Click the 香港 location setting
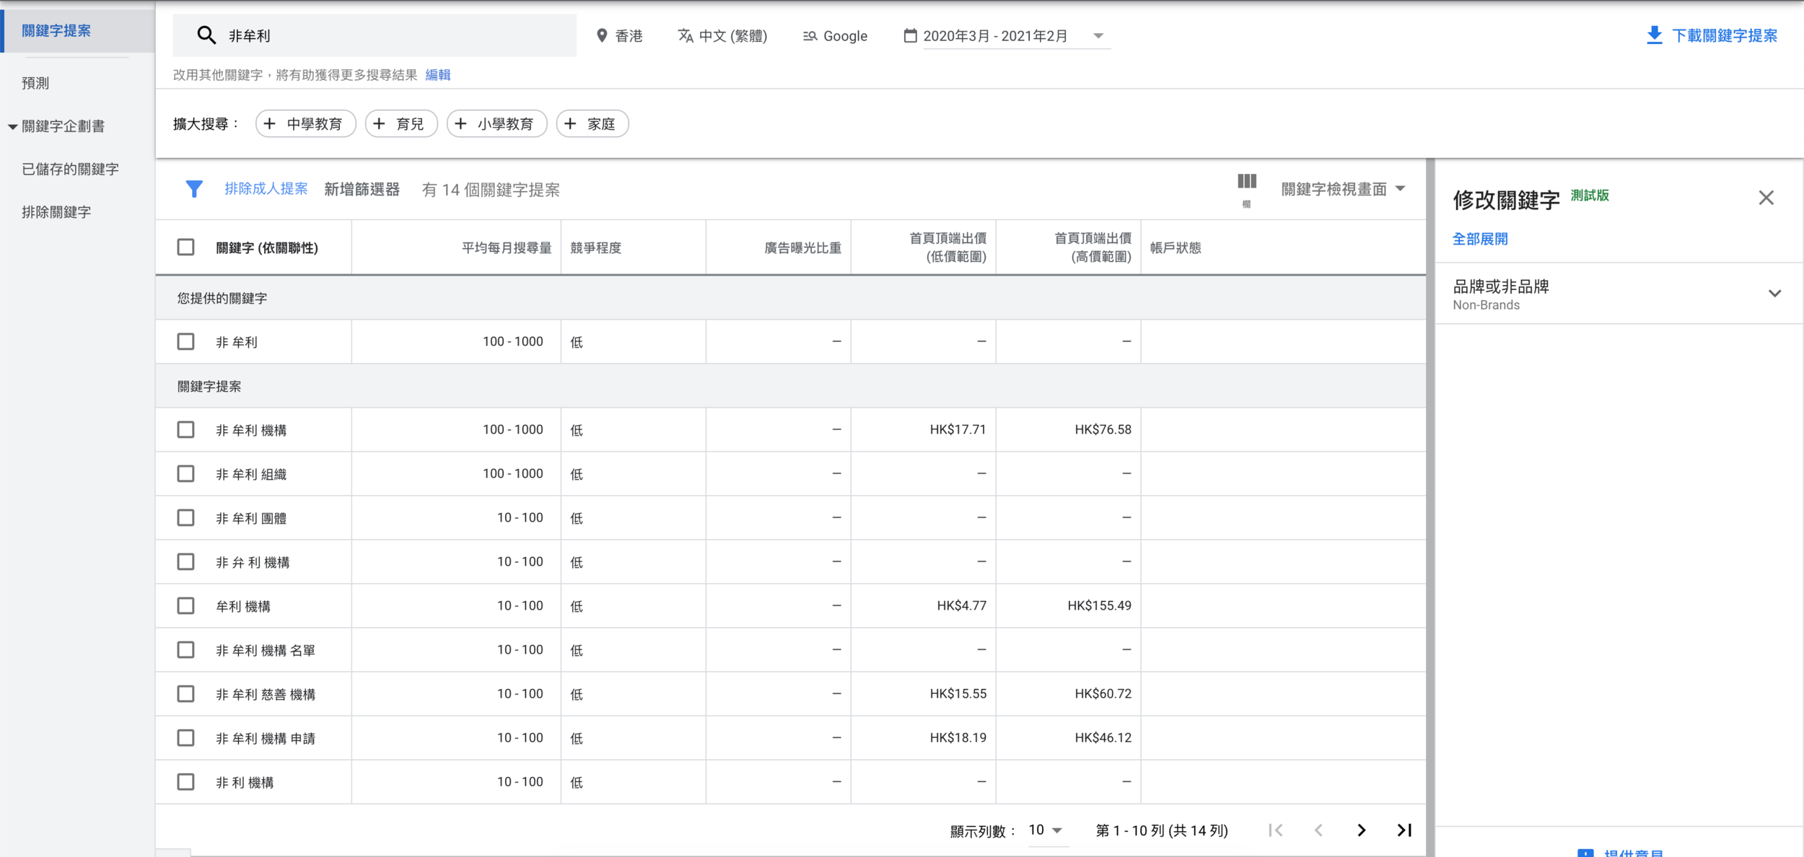The image size is (1804, 857). [619, 35]
